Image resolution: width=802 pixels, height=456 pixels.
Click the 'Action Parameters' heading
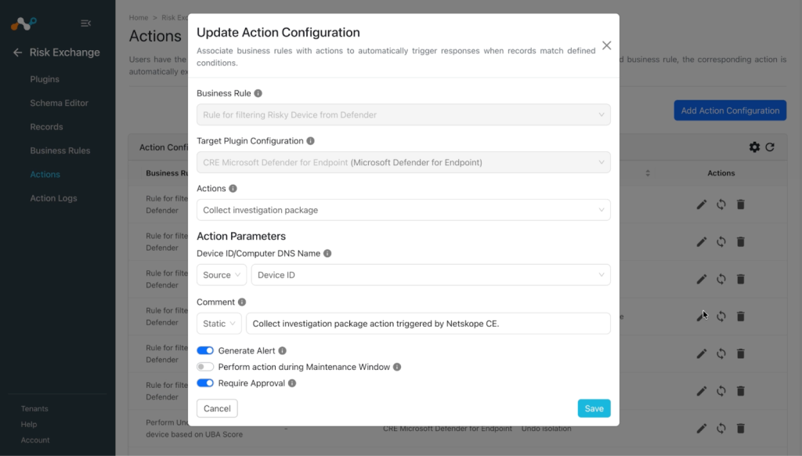[x=241, y=237]
